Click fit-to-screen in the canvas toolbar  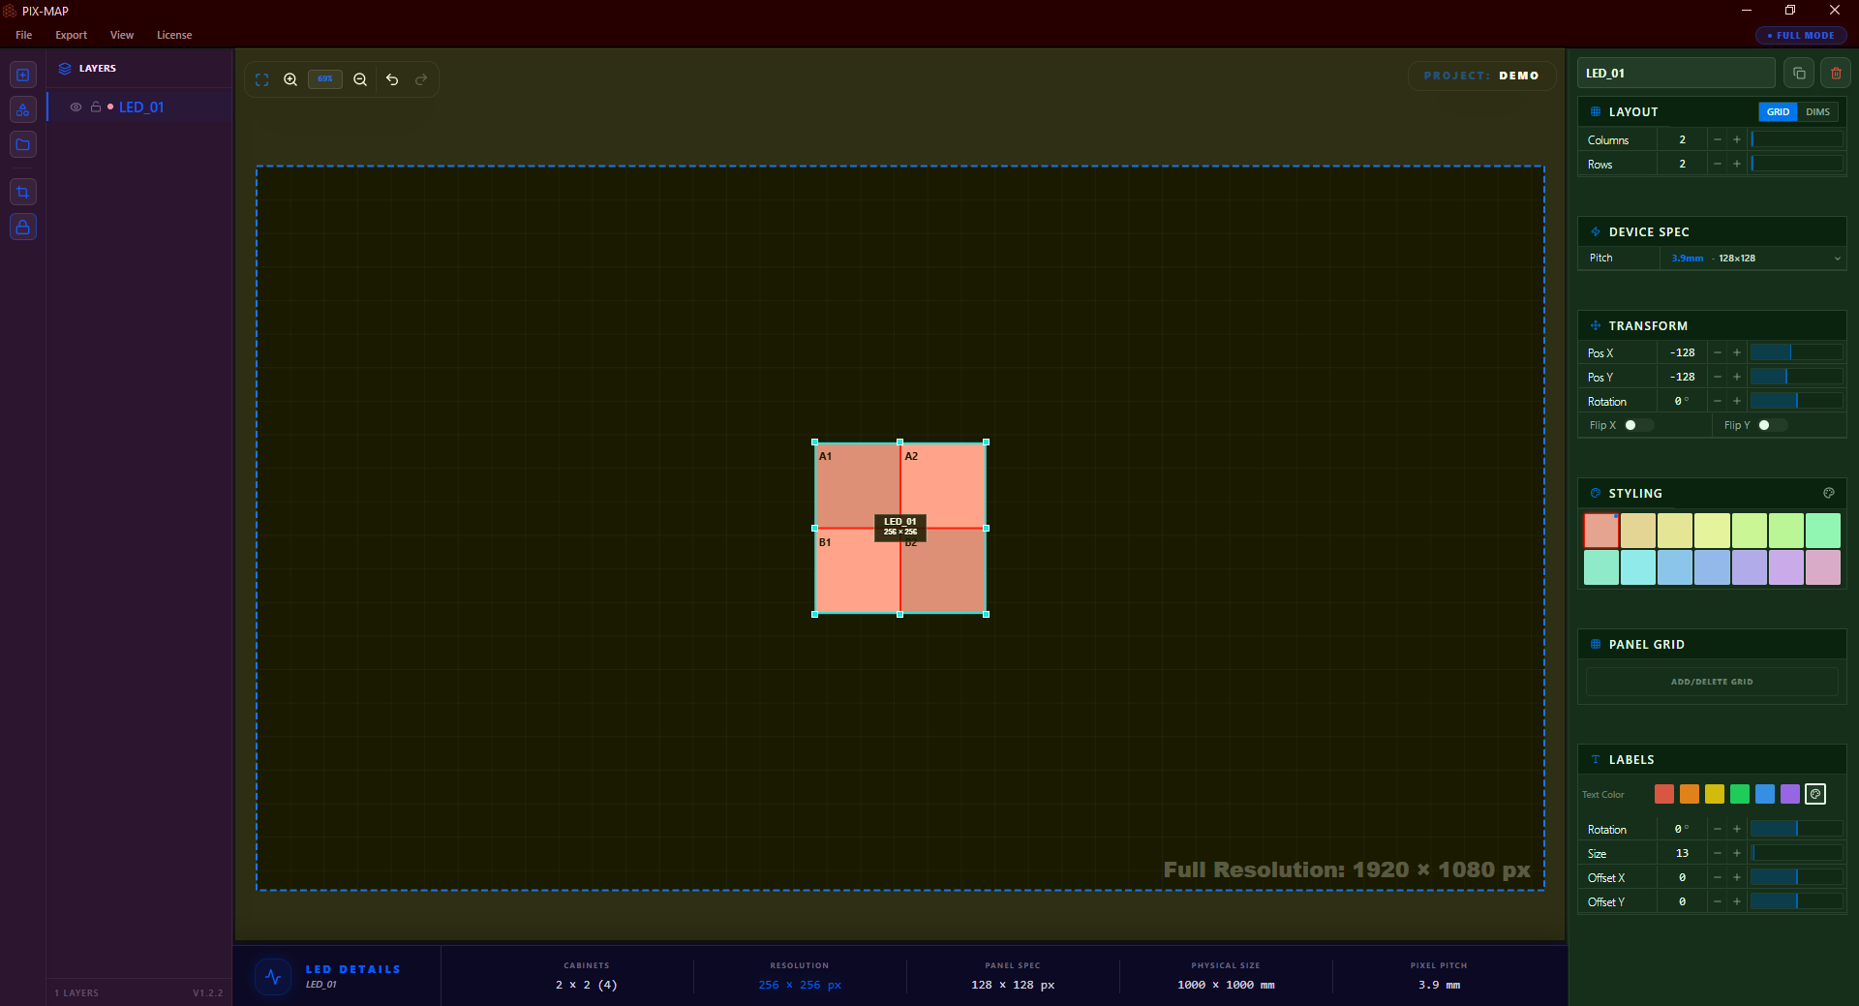261,79
